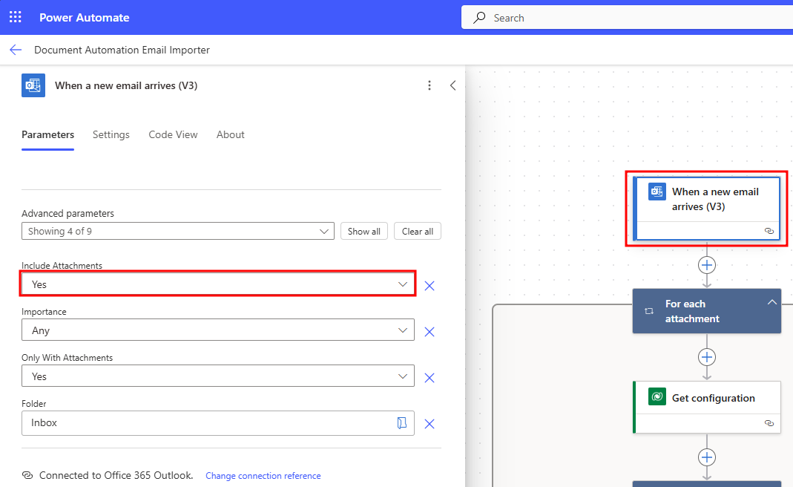
Task: Click the Outlook icon on the trigger panel header
Action: tap(33, 85)
